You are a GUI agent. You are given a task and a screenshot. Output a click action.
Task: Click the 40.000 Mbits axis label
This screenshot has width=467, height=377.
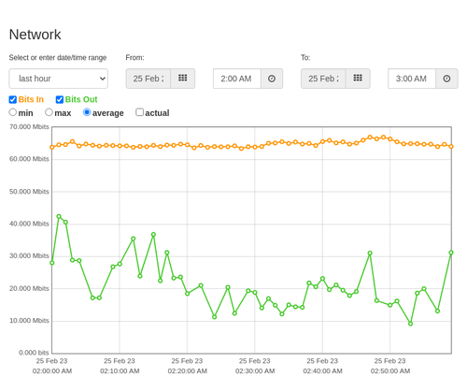(29, 224)
